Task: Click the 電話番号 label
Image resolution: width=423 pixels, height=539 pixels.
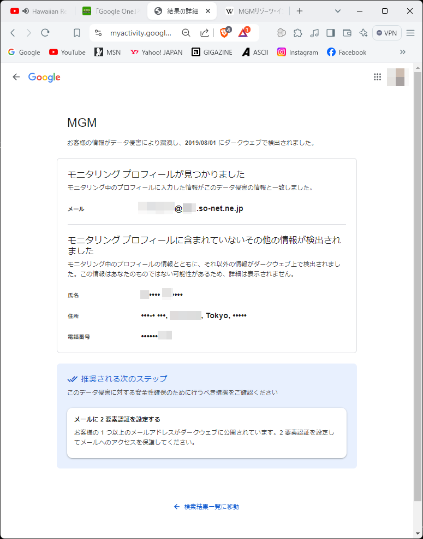Action: 79,337
